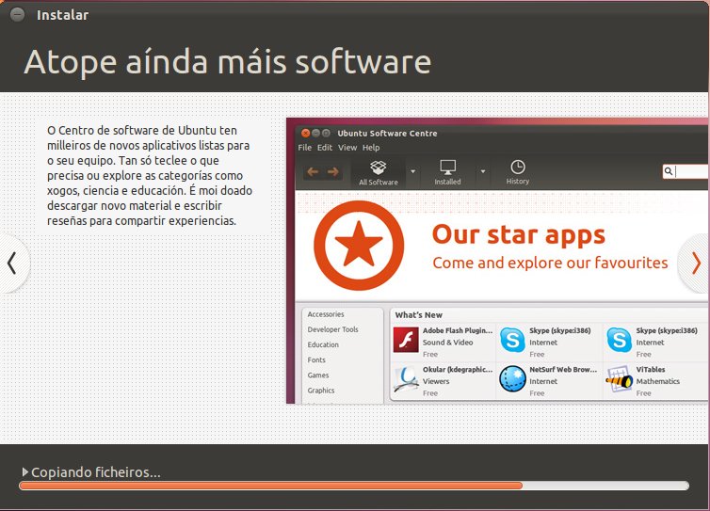Open the Installed dropdown arrow

pos(483,171)
